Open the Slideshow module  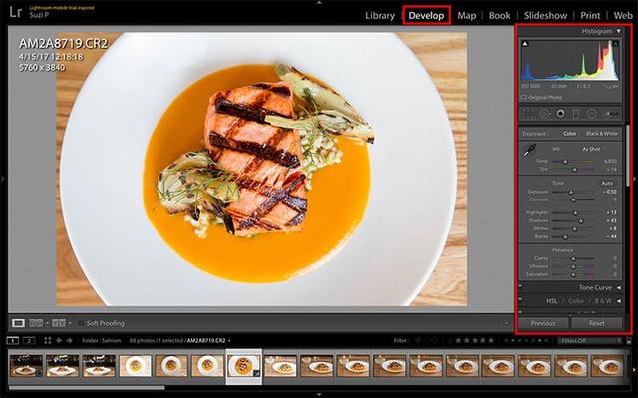click(545, 16)
